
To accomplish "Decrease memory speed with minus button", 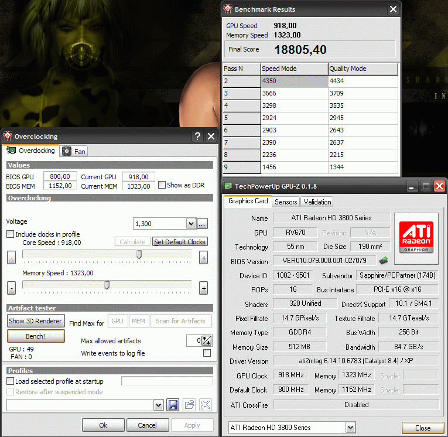I will (x=12, y=288).
